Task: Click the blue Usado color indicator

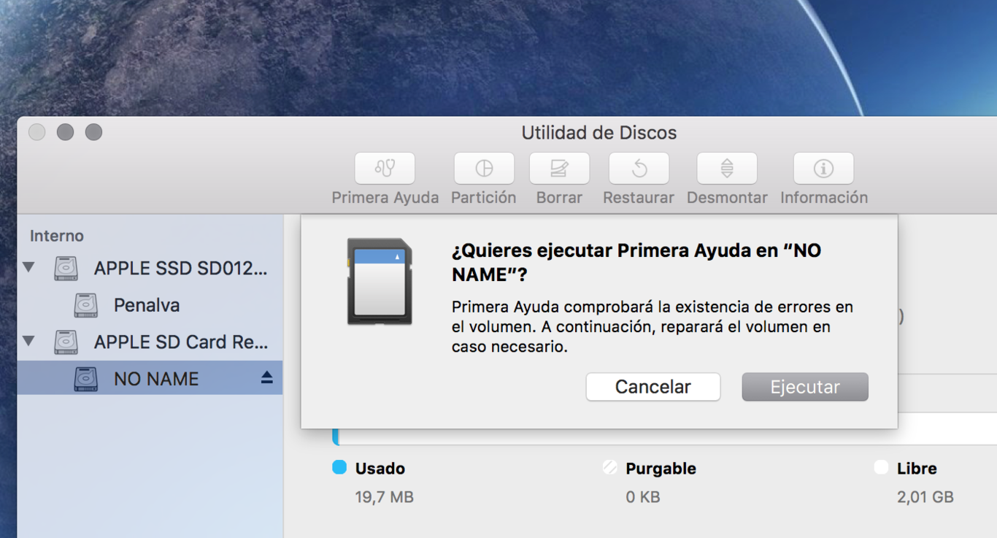Action: [x=339, y=467]
